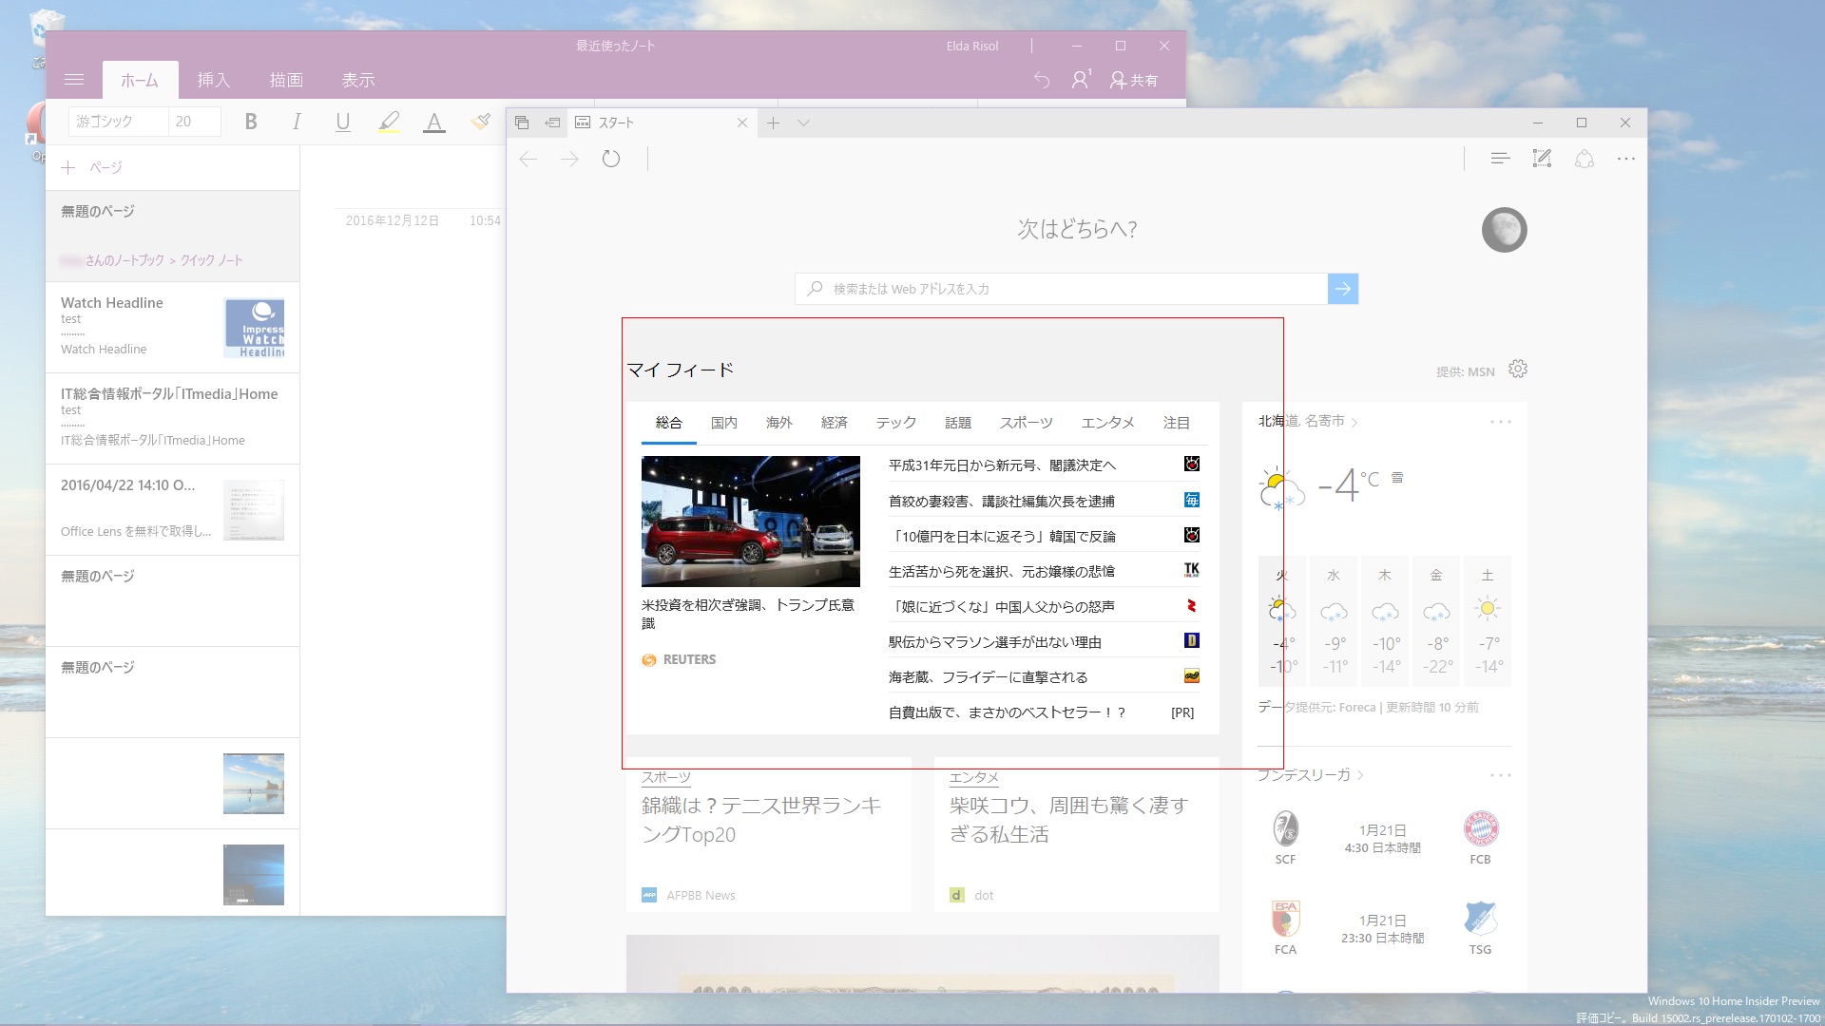The image size is (1825, 1026).
Task: Open headline 海老蔵、フライデーに直撃される
Action: point(988,677)
